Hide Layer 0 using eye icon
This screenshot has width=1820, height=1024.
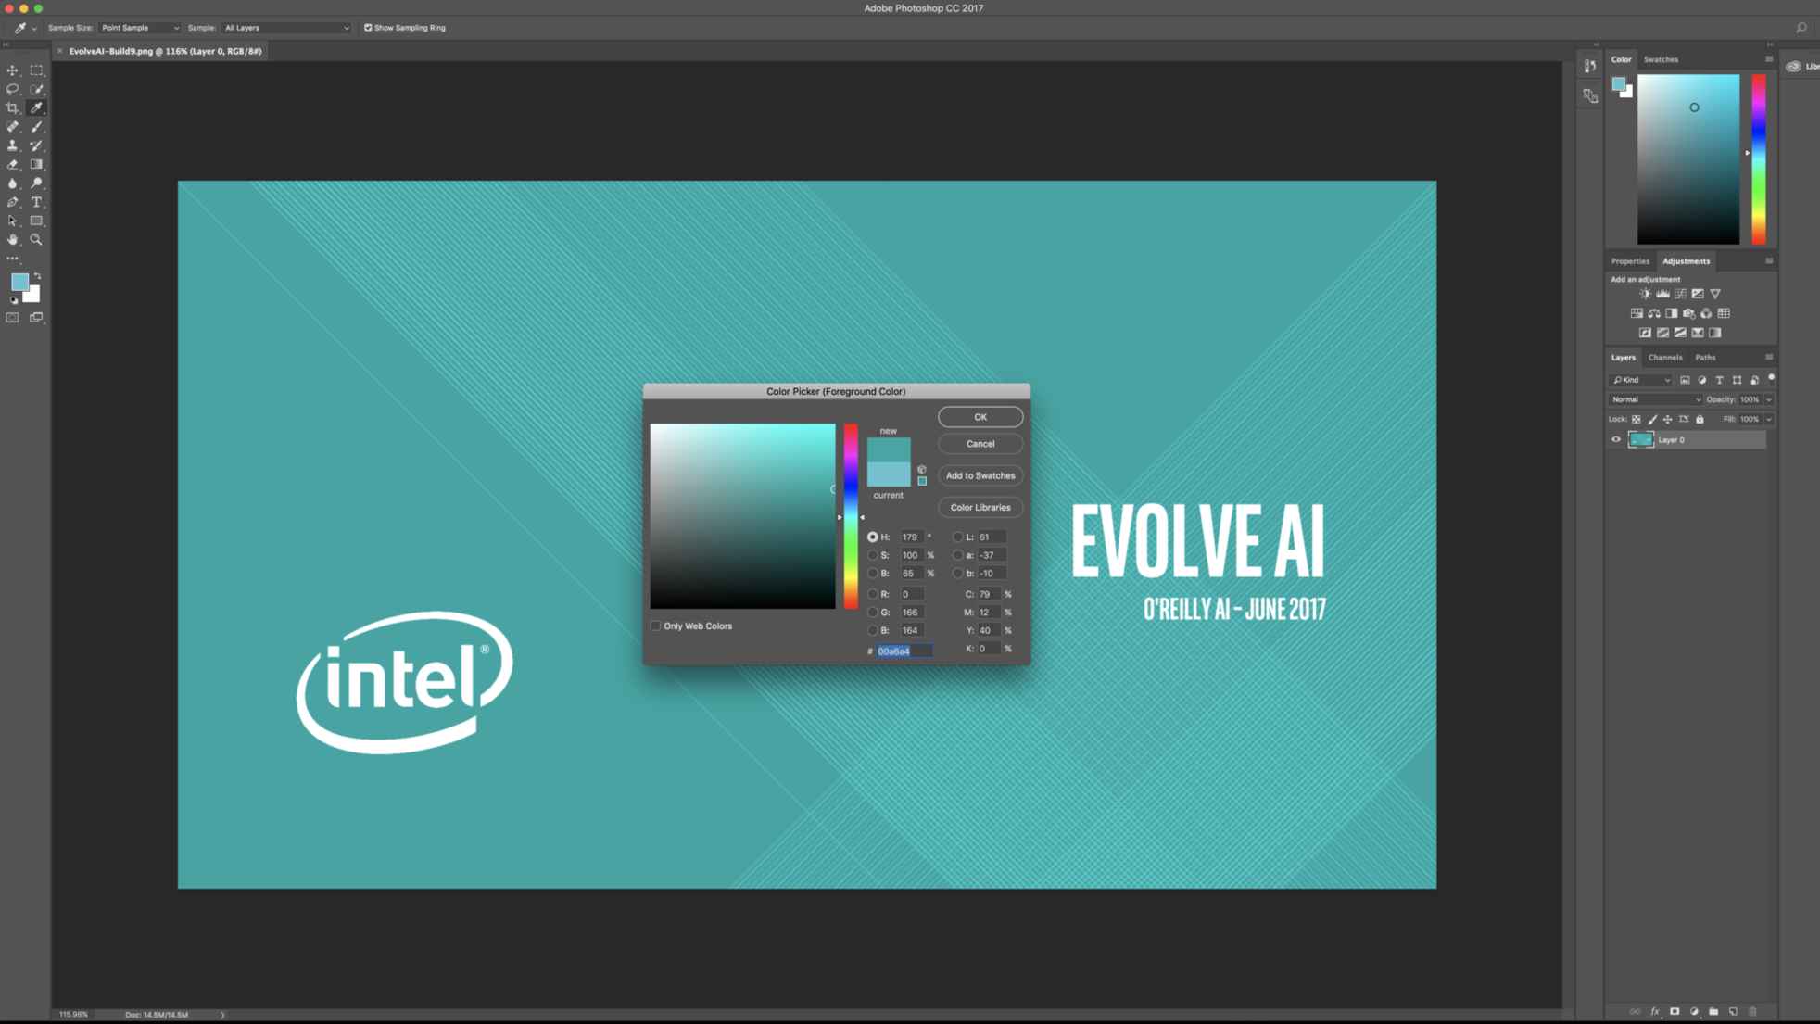point(1616,440)
